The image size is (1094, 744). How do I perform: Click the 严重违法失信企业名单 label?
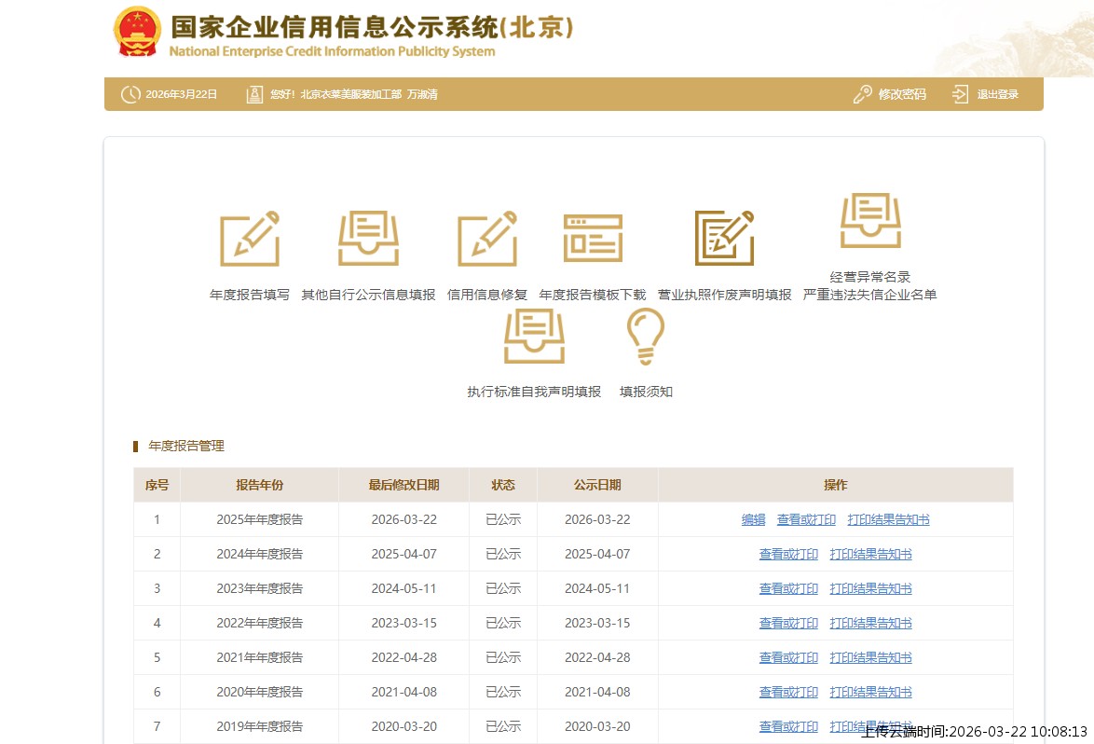click(x=869, y=296)
